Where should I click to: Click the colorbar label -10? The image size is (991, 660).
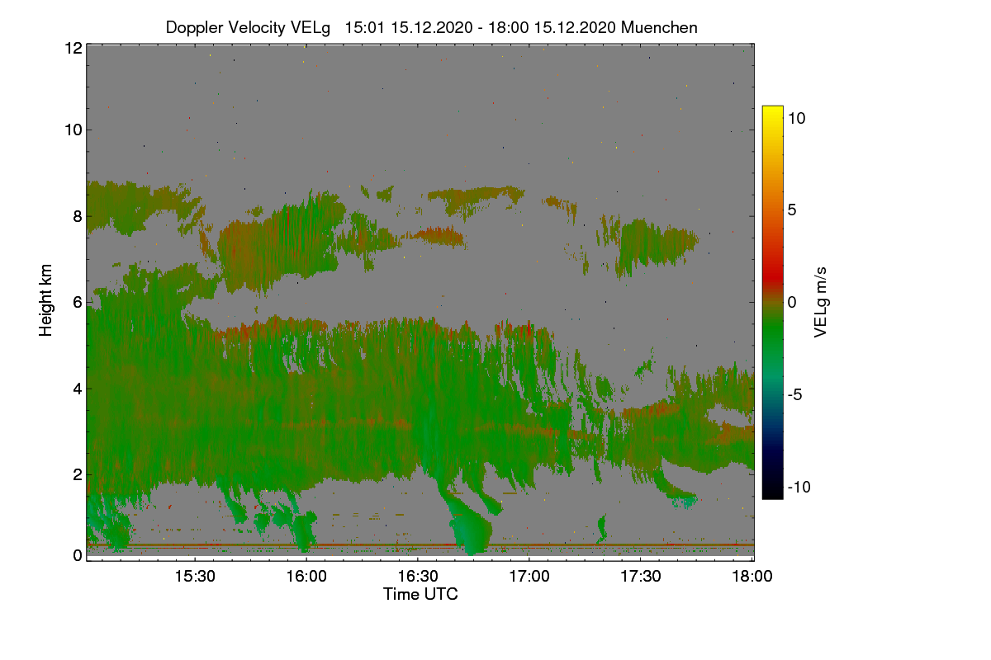798,487
